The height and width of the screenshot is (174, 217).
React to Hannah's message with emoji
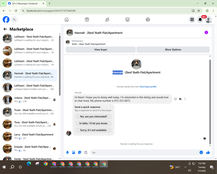[x=175, y=99]
